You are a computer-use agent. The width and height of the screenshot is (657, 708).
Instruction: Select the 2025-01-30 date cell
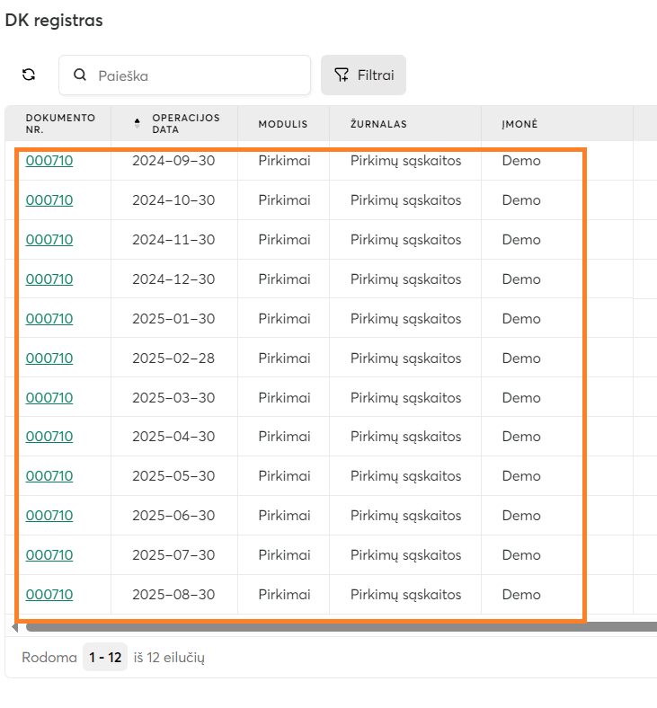coord(173,319)
